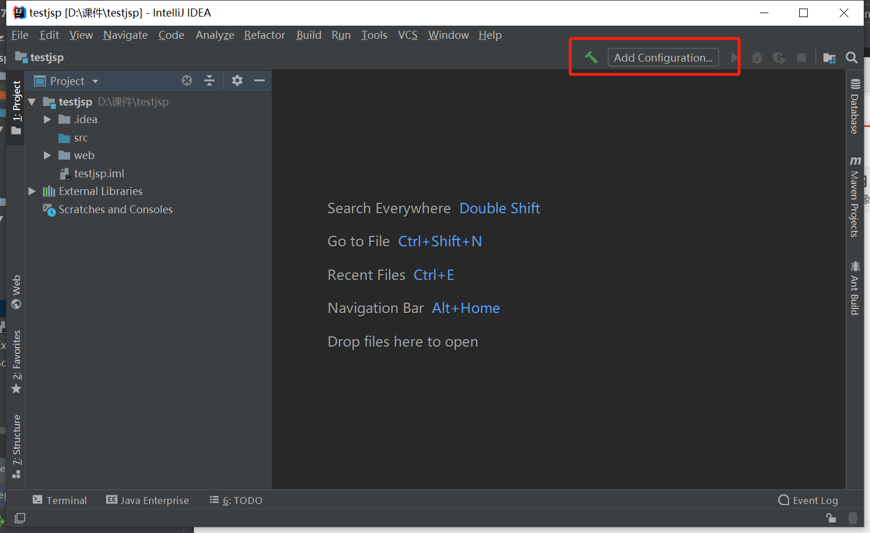Image resolution: width=870 pixels, height=533 pixels.
Task: Open the Ant Build side tab
Action: tap(855, 288)
